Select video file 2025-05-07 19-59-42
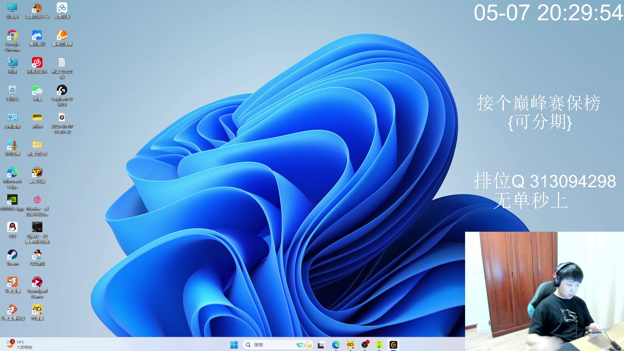The height and width of the screenshot is (351, 624). (62, 123)
